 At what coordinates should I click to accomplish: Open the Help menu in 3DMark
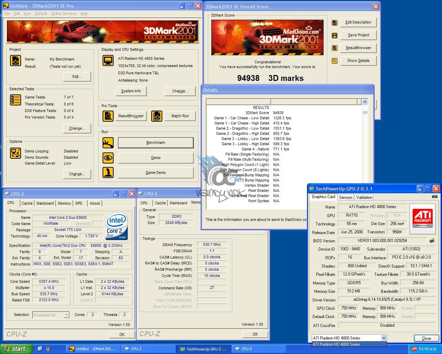point(84,13)
